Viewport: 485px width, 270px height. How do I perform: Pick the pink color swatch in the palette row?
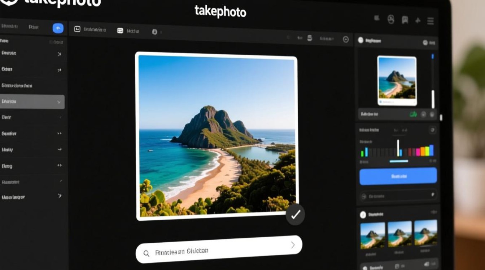click(418, 151)
